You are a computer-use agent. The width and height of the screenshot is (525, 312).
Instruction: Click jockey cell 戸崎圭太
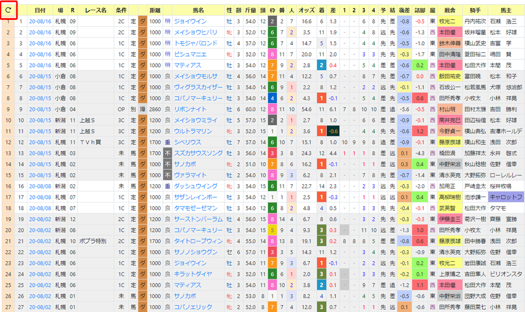(475, 186)
